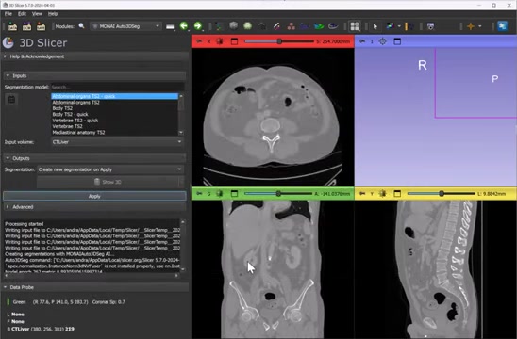Select the mouse pointer interaction mode
The image size is (517, 339).
pos(375,26)
